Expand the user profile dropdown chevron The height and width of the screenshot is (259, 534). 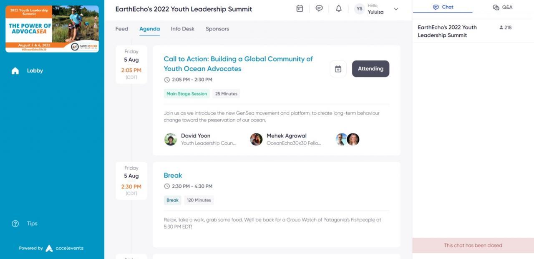396,9
